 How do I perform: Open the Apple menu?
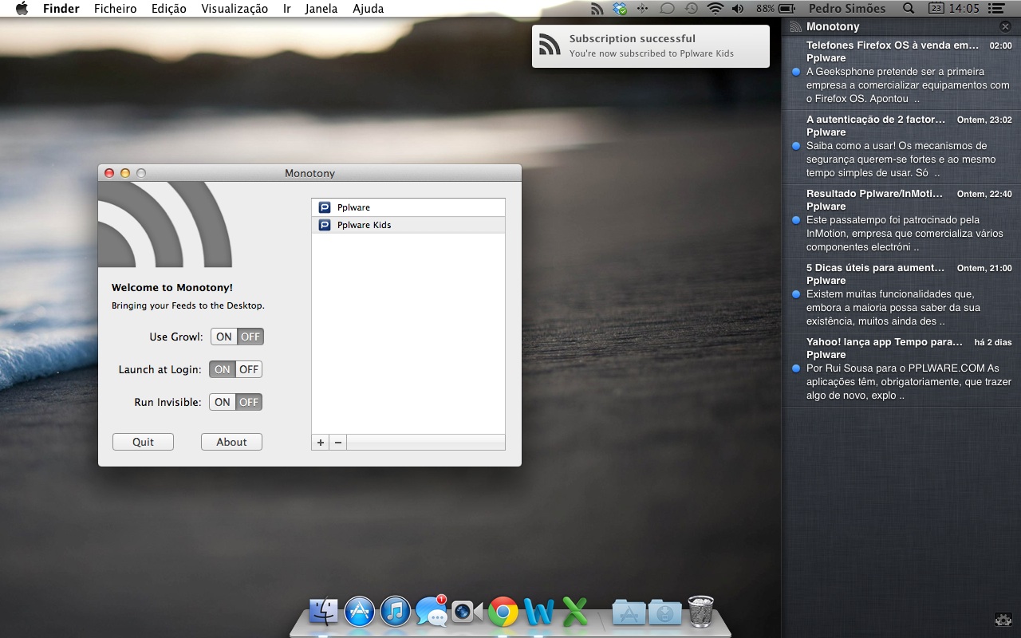click(x=22, y=9)
